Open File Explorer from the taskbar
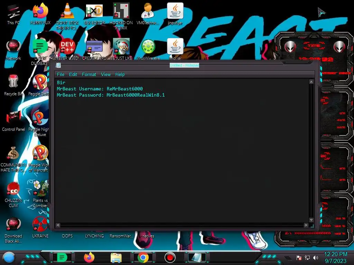The image size is (354, 265). [116, 257]
